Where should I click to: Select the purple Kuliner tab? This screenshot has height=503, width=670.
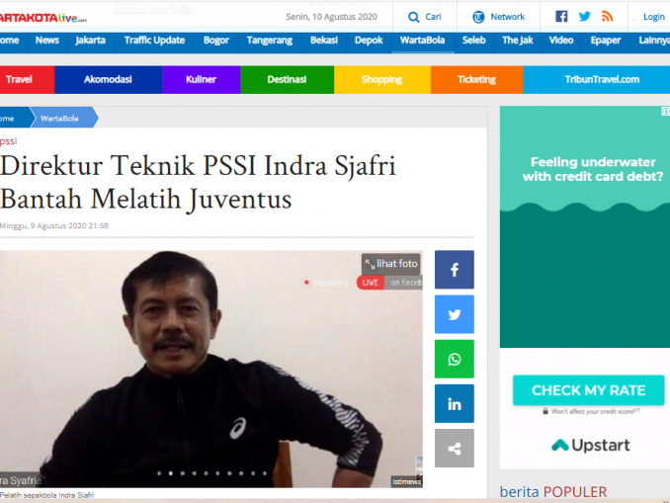201,79
